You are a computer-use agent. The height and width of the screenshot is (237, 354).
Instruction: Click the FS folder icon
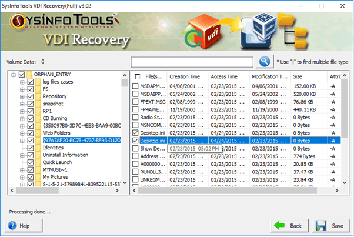click(x=38, y=89)
